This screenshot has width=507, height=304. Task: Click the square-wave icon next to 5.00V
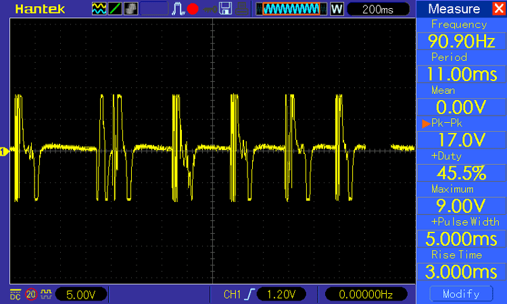[46, 294]
